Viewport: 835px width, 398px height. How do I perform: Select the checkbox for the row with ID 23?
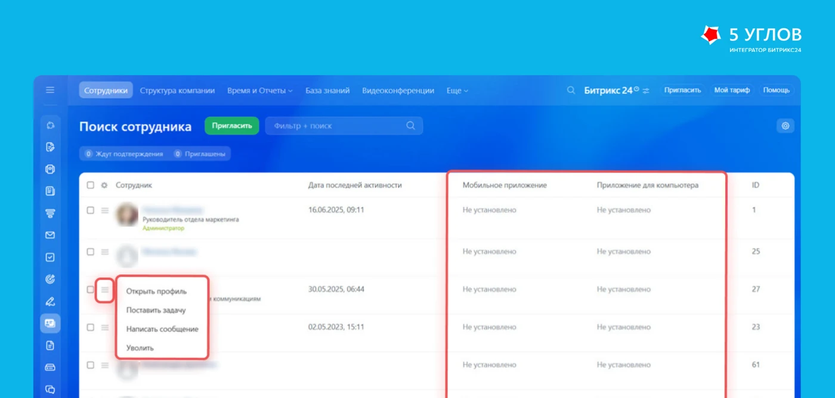click(91, 327)
